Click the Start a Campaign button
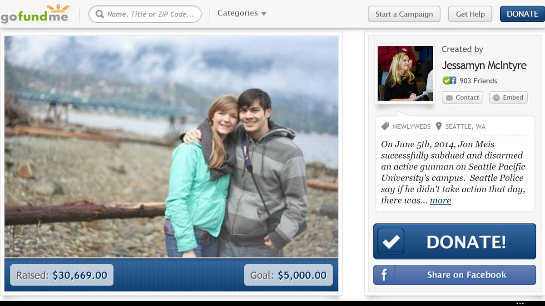Viewport: 545px width, 306px height. (x=404, y=14)
